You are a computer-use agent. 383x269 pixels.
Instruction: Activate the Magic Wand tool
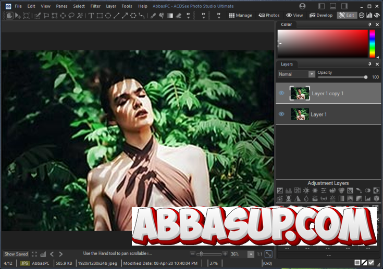tap(80, 16)
